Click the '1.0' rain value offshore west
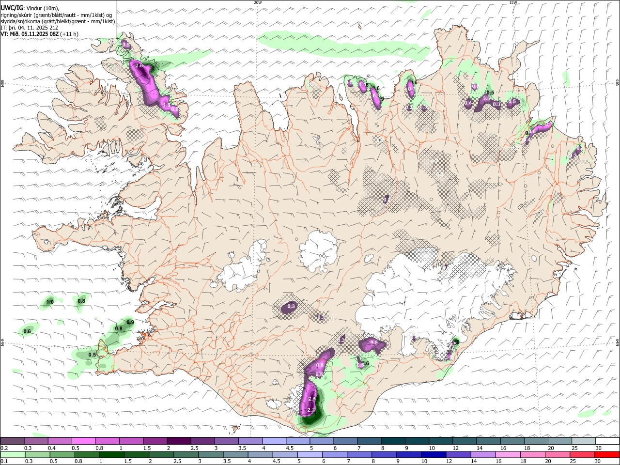Image resolution: width=620 pixels, height=465 pixels. point(49,302)
